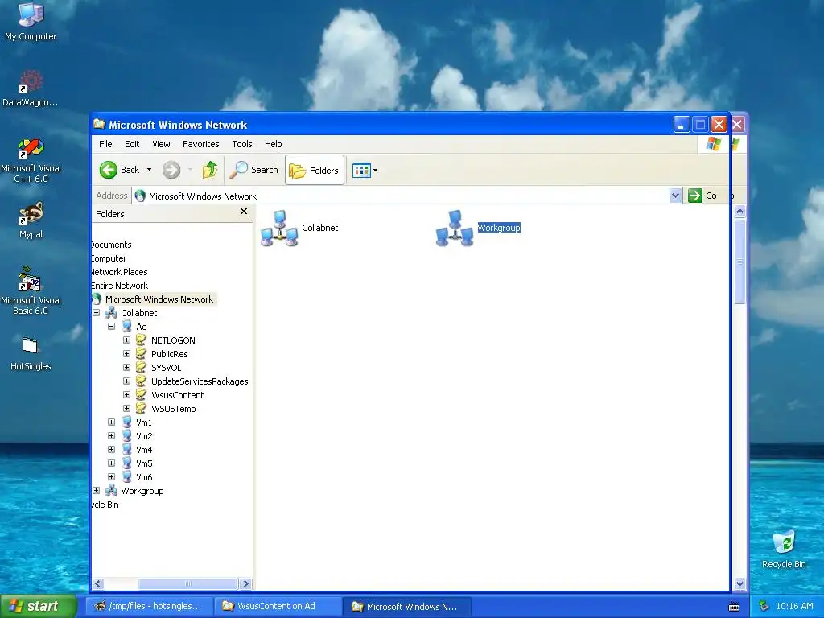Click the horizontal scrollbar thumb in Folders pane
Screen dimensions: 824x618
[187, 584]
